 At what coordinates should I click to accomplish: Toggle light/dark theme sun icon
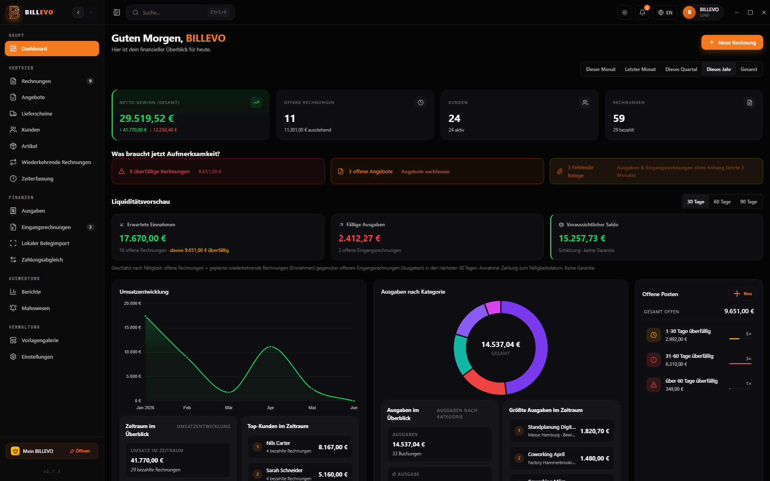click(625, 12)
